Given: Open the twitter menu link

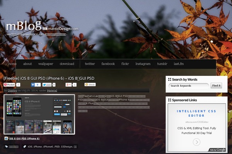Looking at the screenshot, I should point(90,64).
